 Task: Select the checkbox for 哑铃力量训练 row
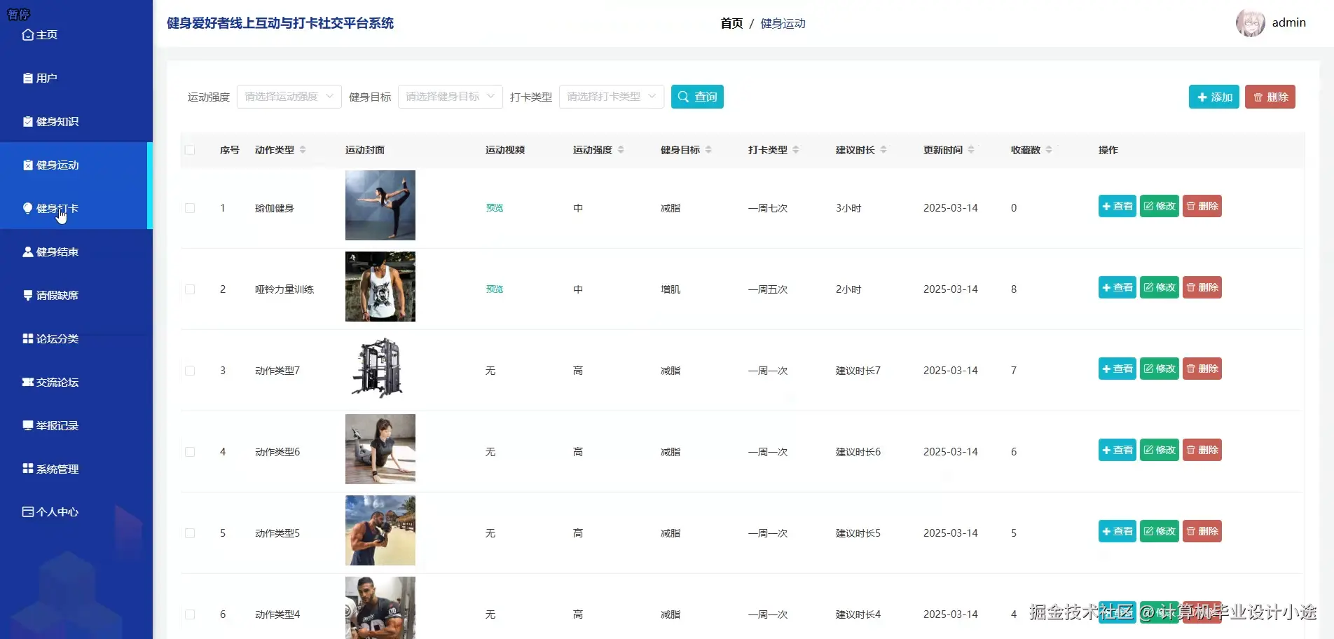click(190, 289)
